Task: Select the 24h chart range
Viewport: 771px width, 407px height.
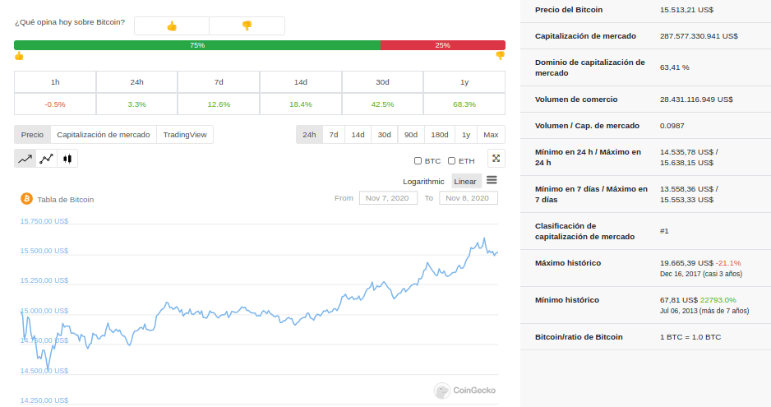Action: click(309, 134)
